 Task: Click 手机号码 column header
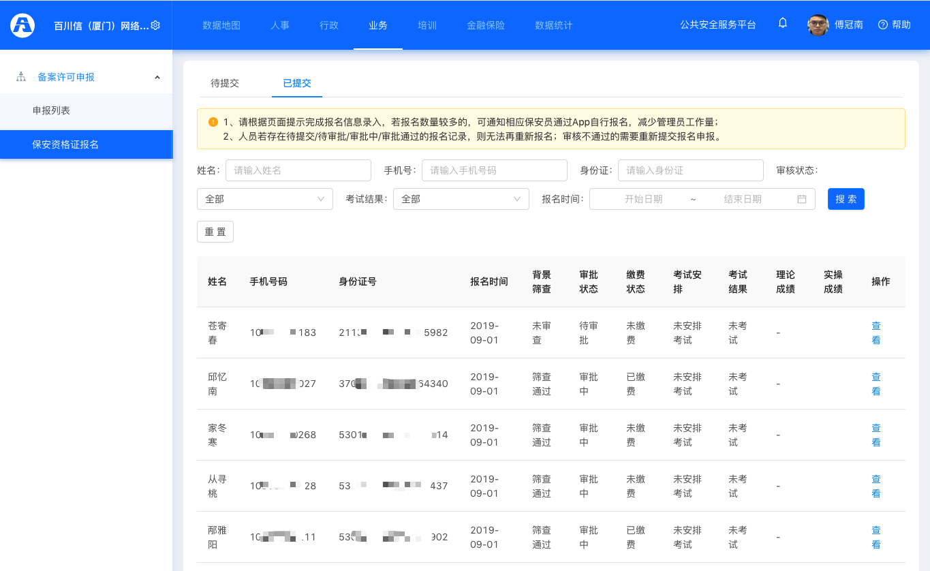point(268,281)
